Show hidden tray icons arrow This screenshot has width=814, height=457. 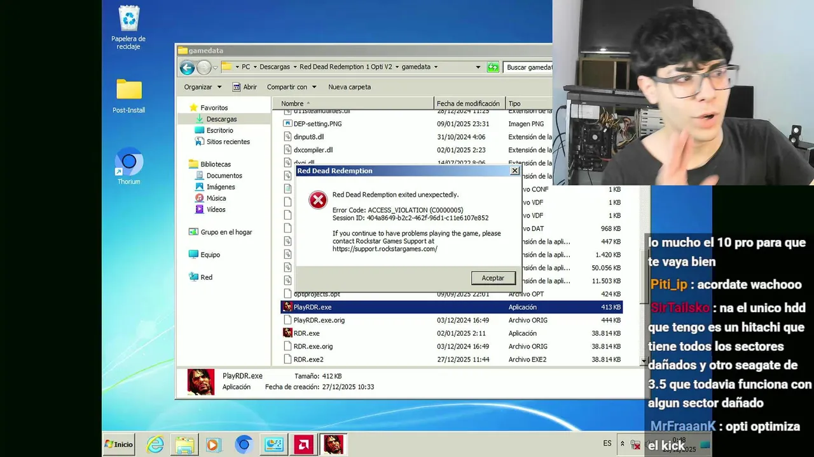pos(623,444)
